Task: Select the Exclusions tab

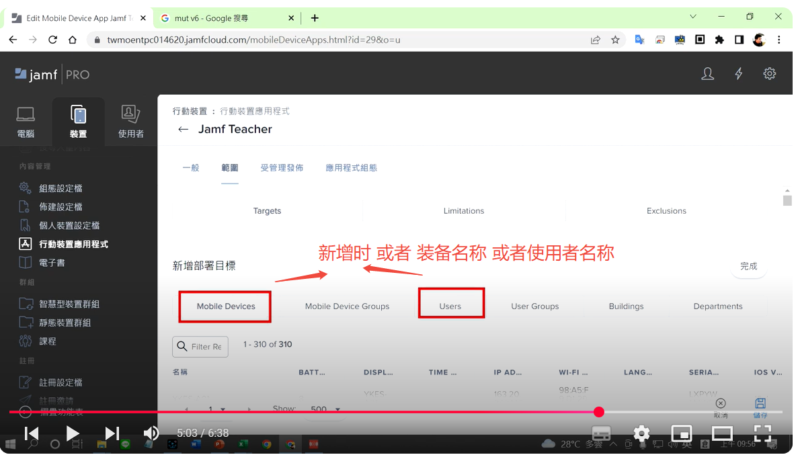Action: tap(666, 210)
